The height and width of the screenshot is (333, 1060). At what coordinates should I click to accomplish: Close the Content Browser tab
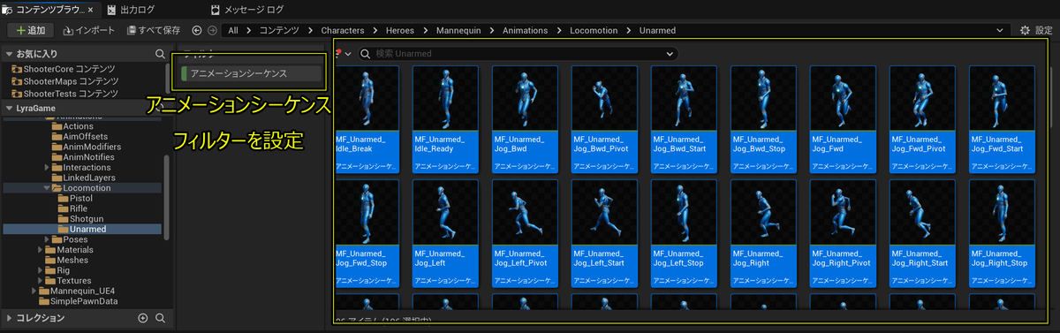tap(91, 9)
